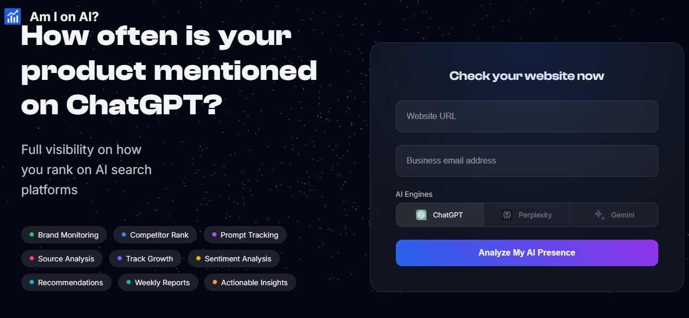The height and width of the screenshot is (318, 689).
Task: Open the Am I on AI? home link
Action: (64, 16)
